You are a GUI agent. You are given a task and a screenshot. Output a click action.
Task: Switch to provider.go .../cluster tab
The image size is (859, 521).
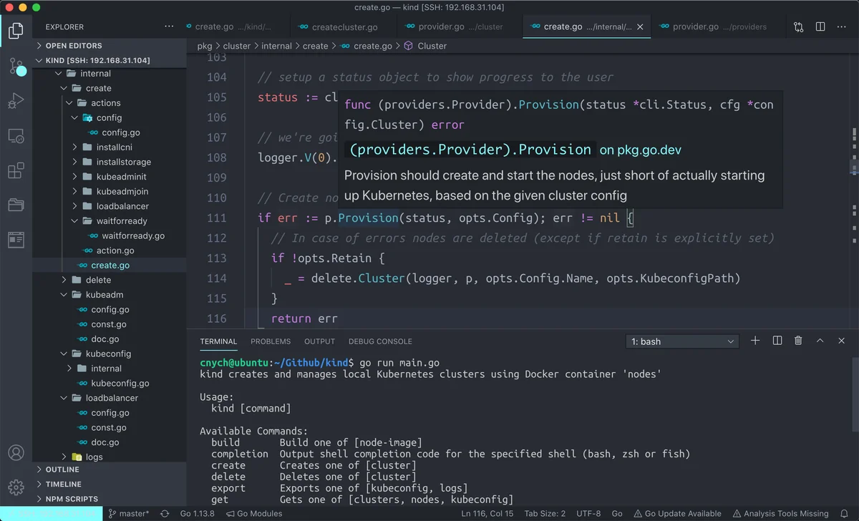[x=460, y=26]
